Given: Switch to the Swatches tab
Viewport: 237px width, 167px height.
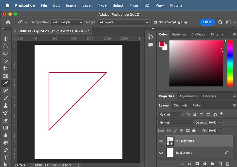Looking at the screenshot, I should pyautogui.click(x=179, y=34).
